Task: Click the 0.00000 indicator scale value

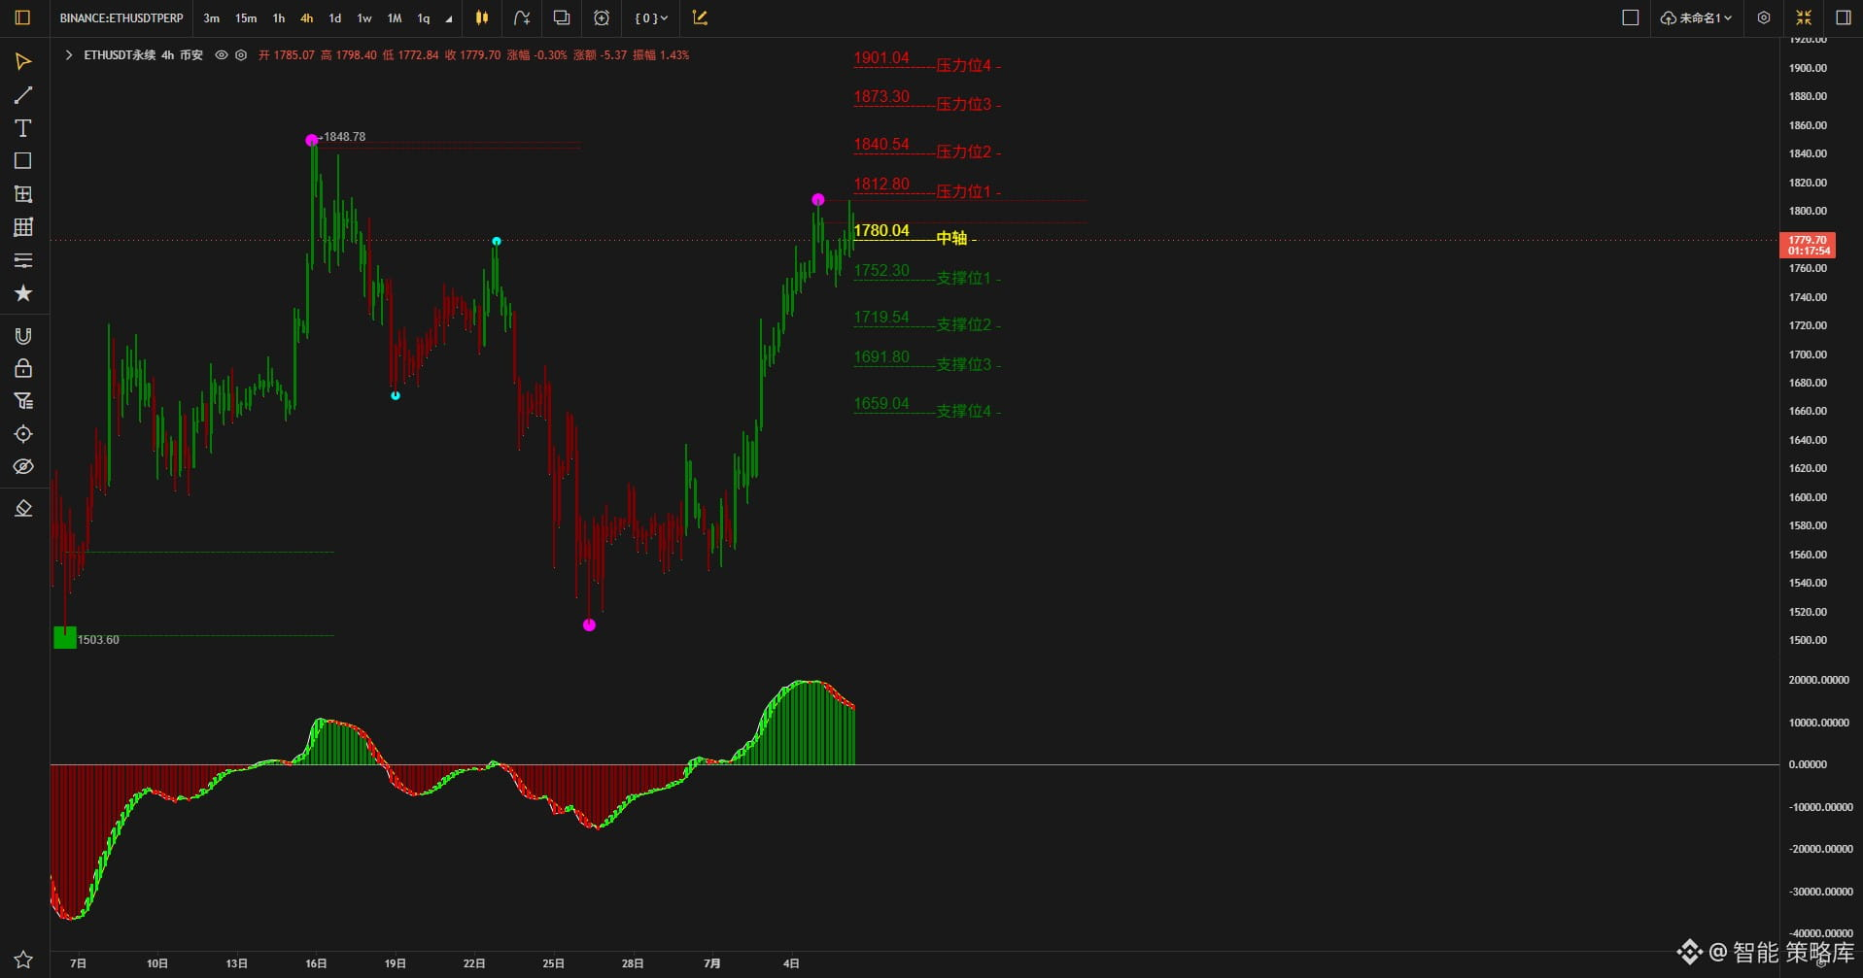Action: 1808,764
